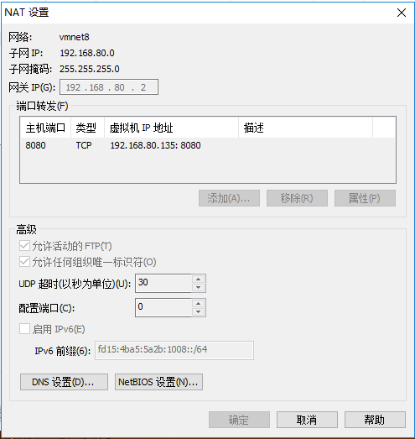415x439 pixels.
Task: Click the 属性(P) button
Action: point(365,198)
